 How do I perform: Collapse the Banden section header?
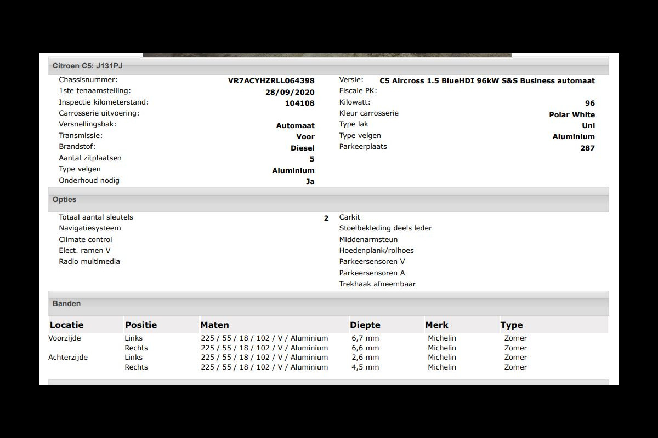67,303
